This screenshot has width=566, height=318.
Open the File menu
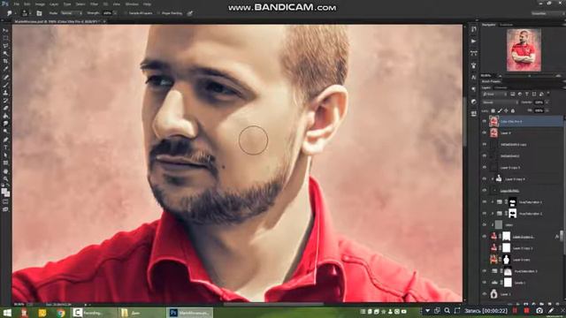(x=17, y=4)
